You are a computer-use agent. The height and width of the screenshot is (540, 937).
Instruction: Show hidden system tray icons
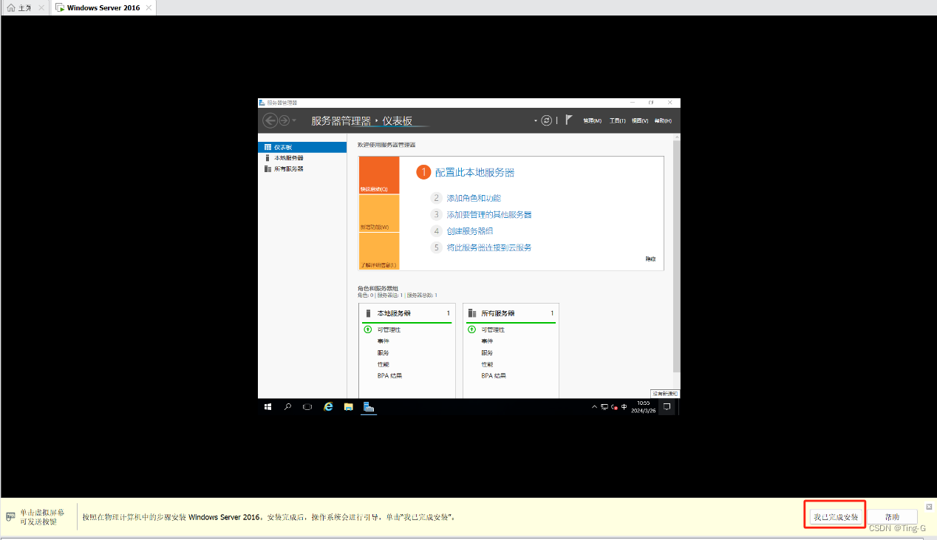click(x=595, y=407)
